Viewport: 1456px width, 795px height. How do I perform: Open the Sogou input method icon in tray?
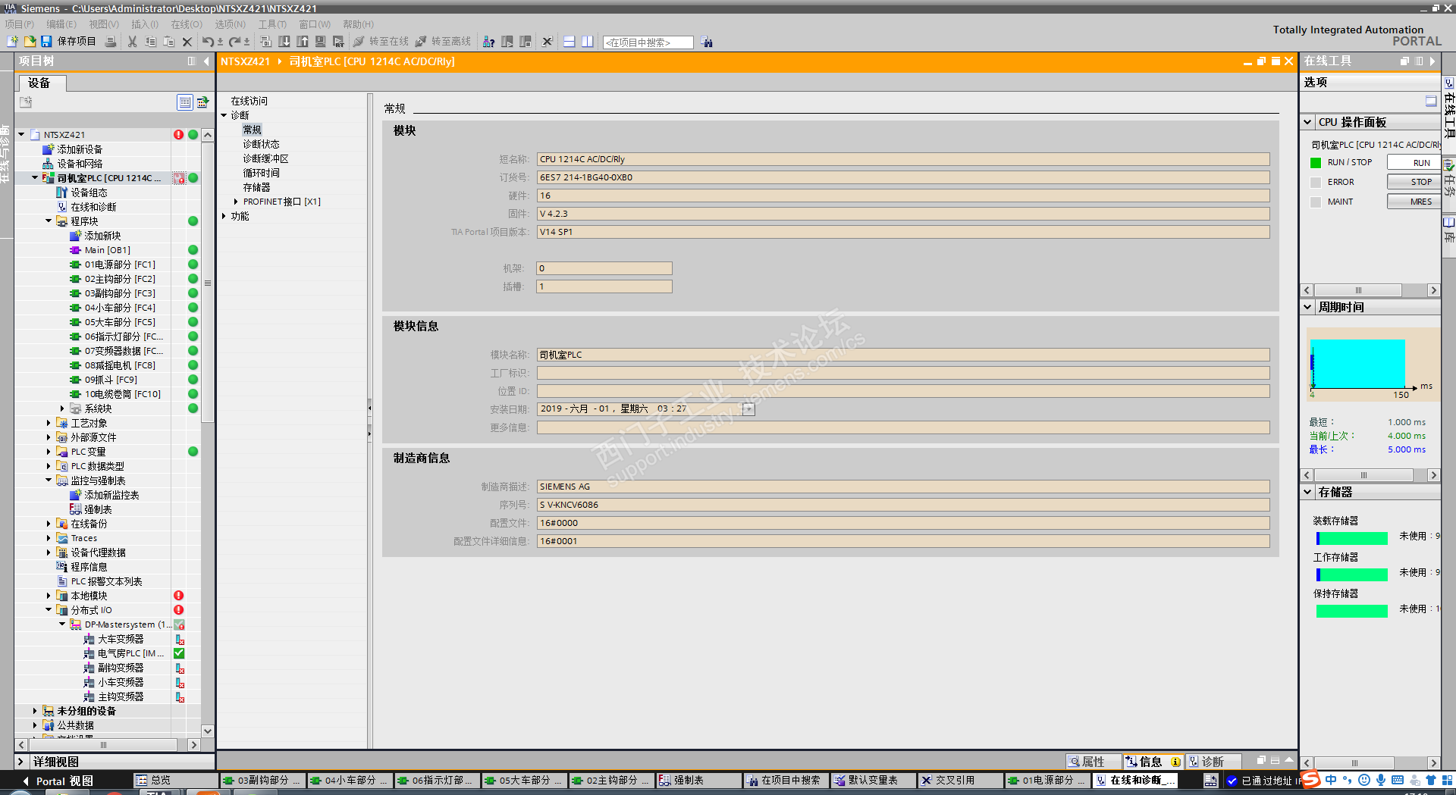pos(1310,780)
